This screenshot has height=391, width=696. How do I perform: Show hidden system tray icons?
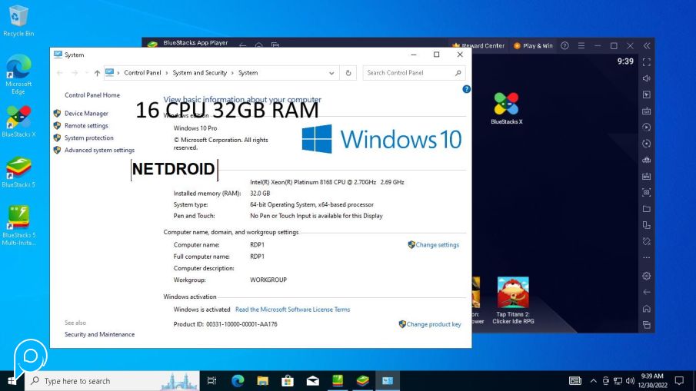click(x=593, y=381)
